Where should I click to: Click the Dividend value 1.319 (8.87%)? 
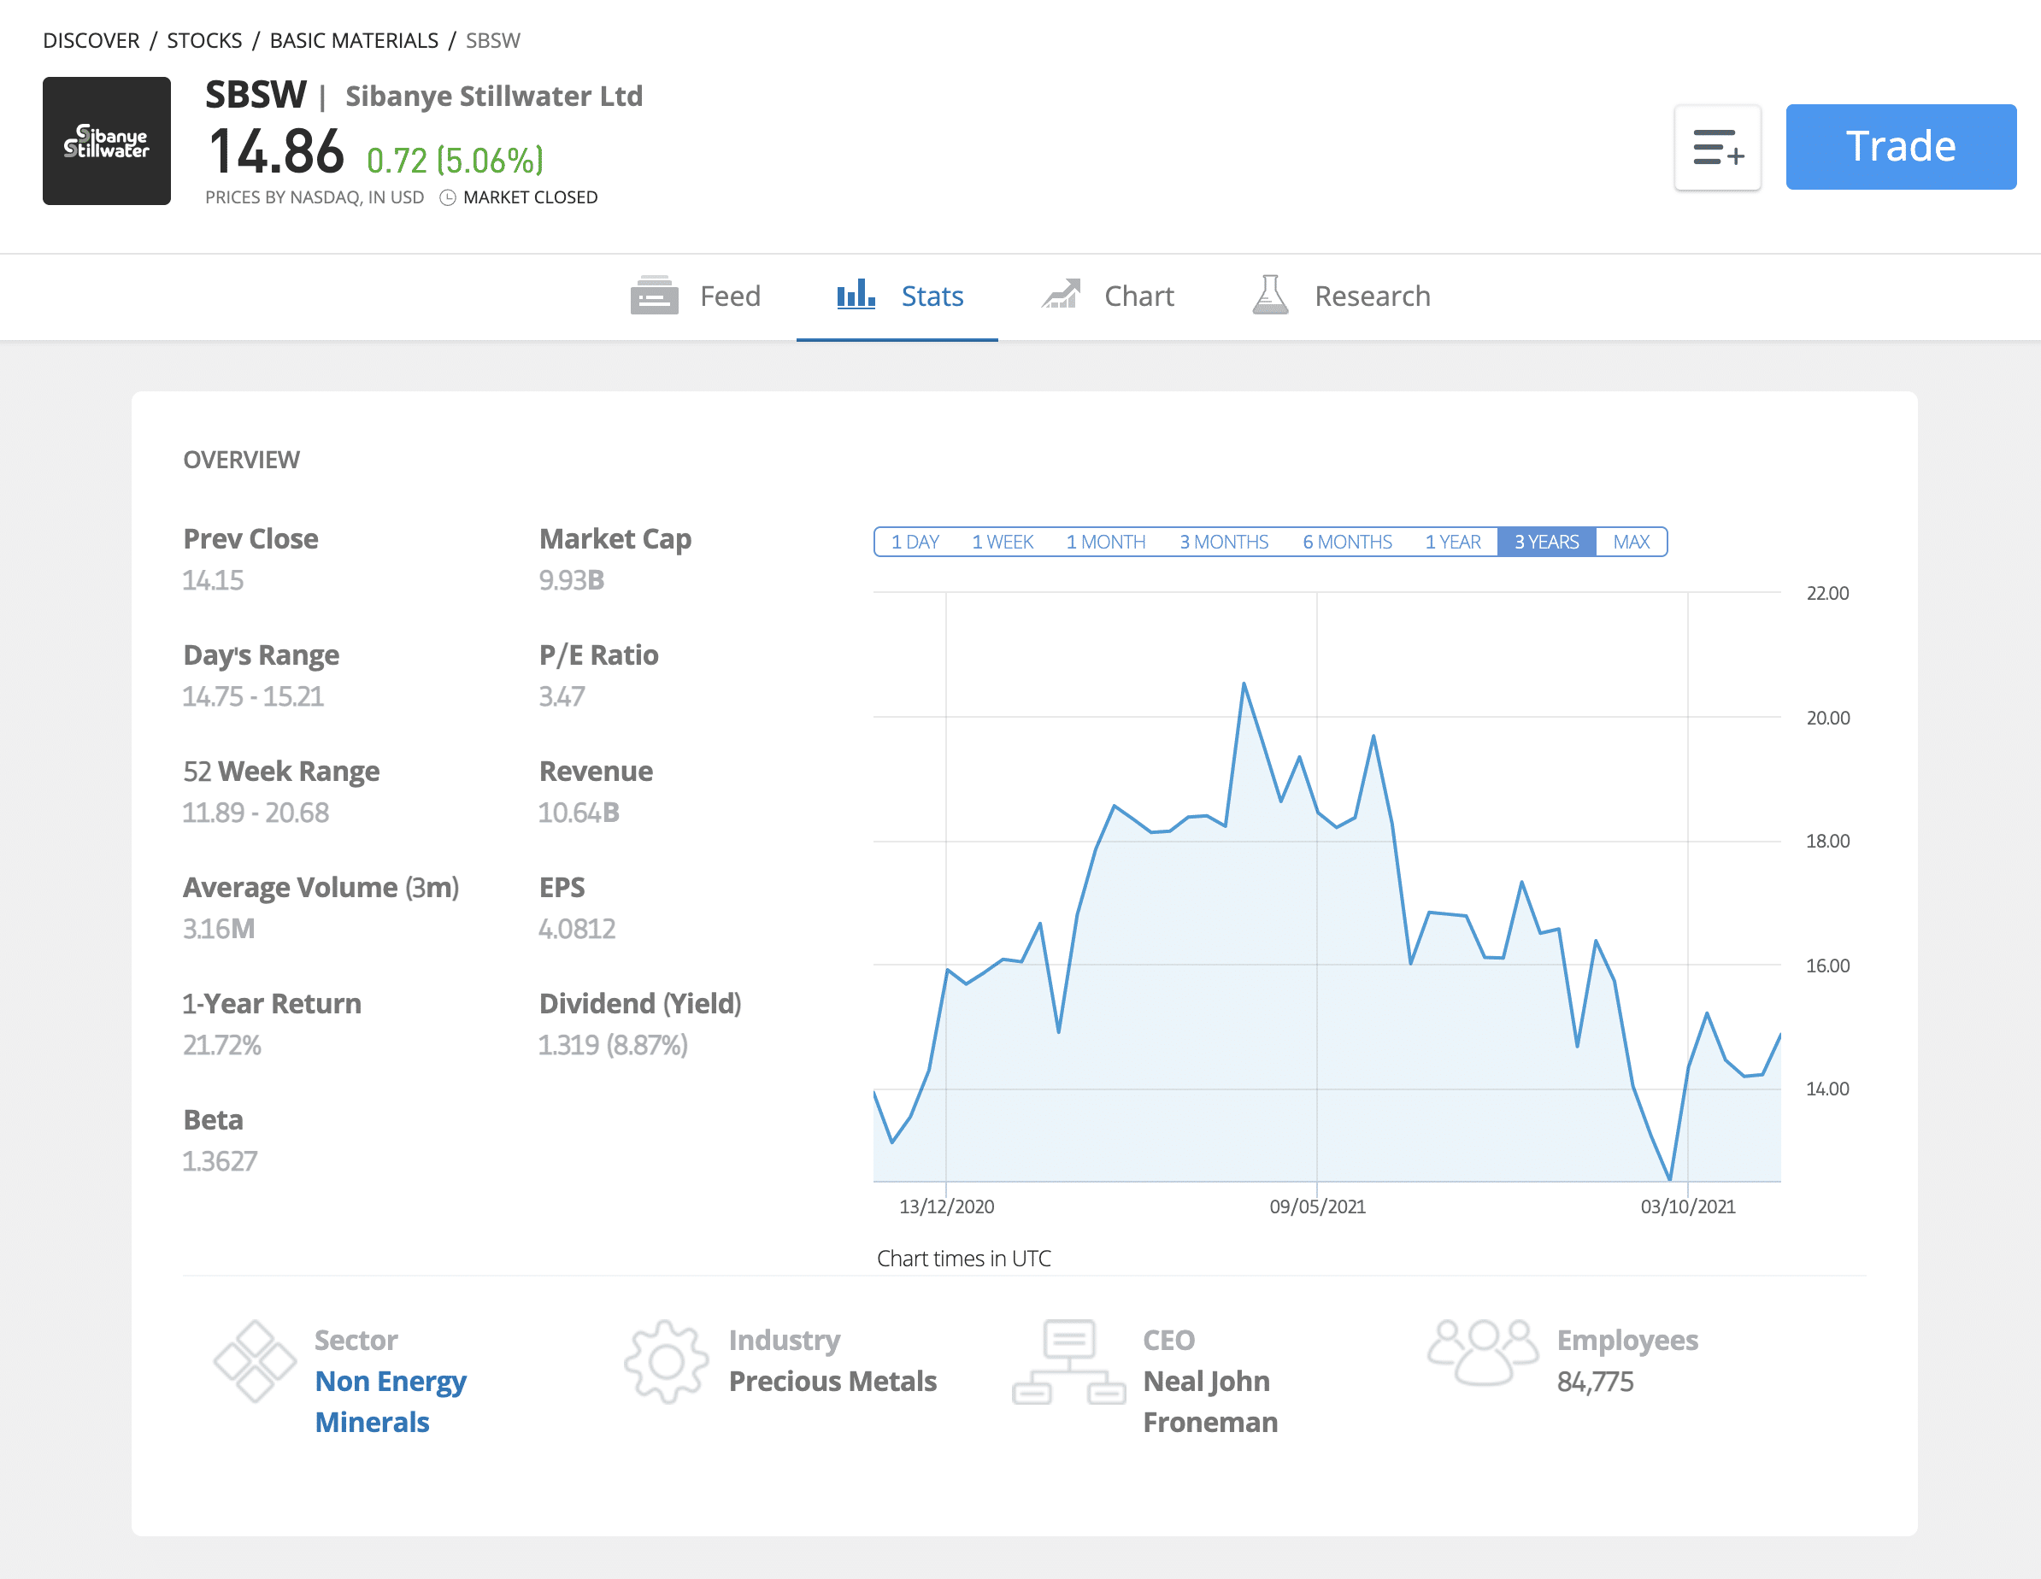click(x=613, y=1045)
